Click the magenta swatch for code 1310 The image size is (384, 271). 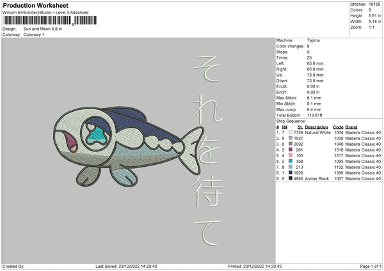pos(291,150)
